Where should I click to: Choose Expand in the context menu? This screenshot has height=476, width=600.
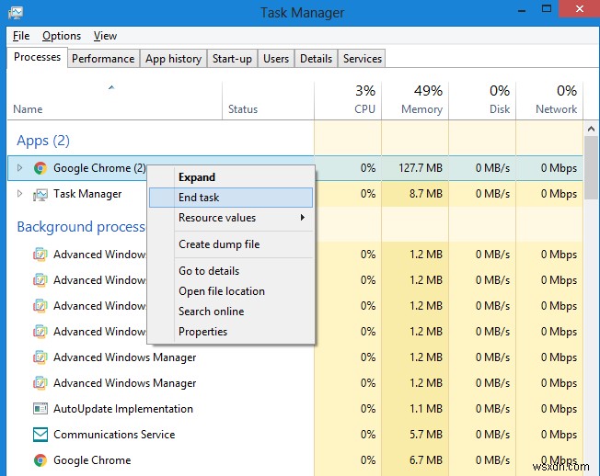point(231,177)
